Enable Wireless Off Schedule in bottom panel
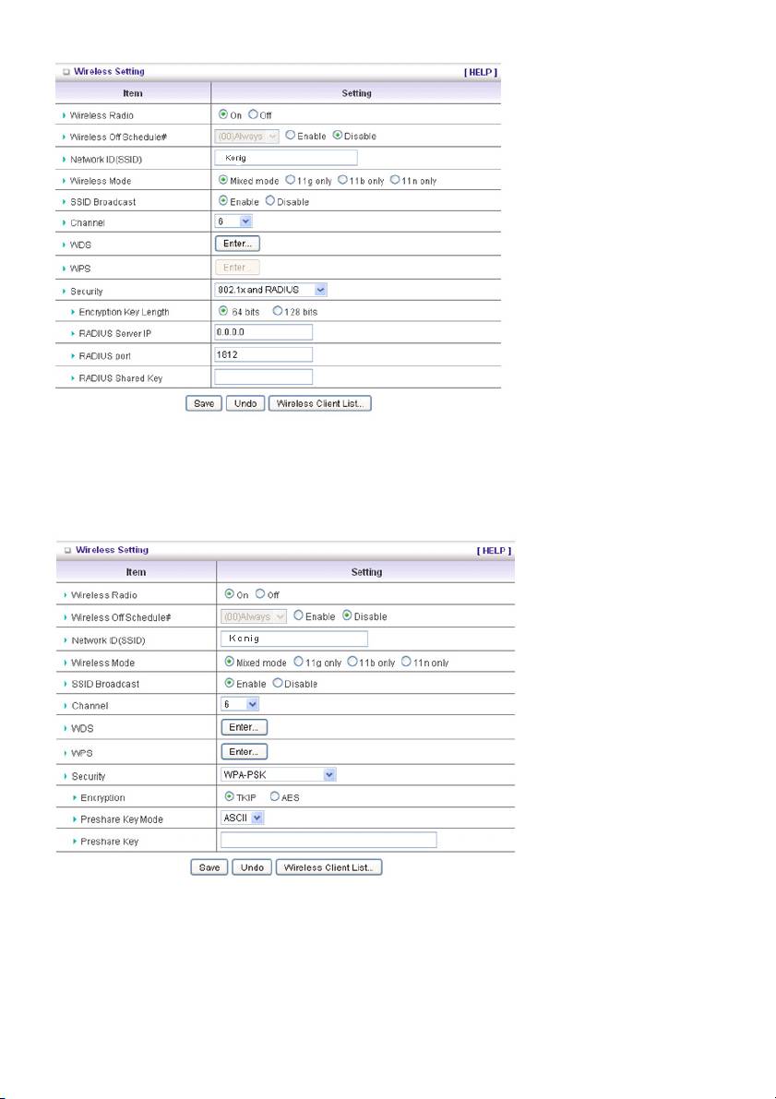Screen dimensions: 776x1099 click(299, 616)
